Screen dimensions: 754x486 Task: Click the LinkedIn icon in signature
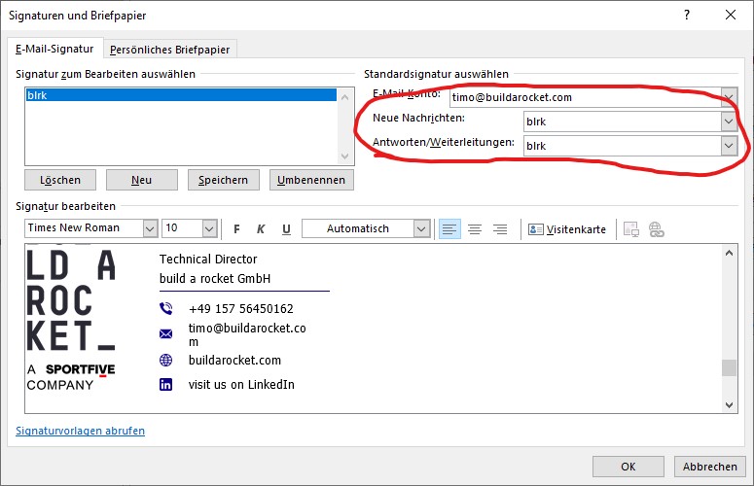pos(166,384)
